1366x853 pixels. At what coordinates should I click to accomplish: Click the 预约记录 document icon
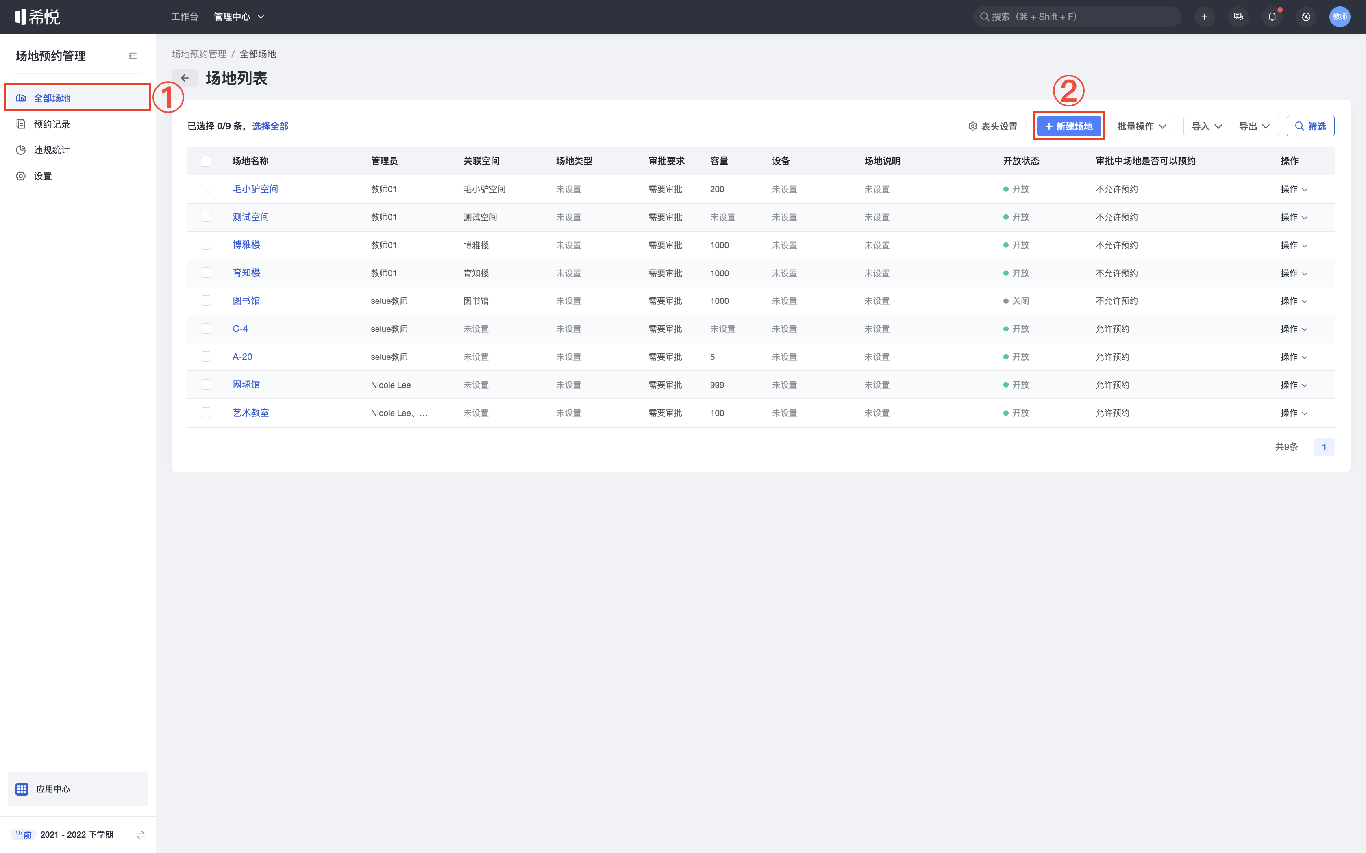21,124
